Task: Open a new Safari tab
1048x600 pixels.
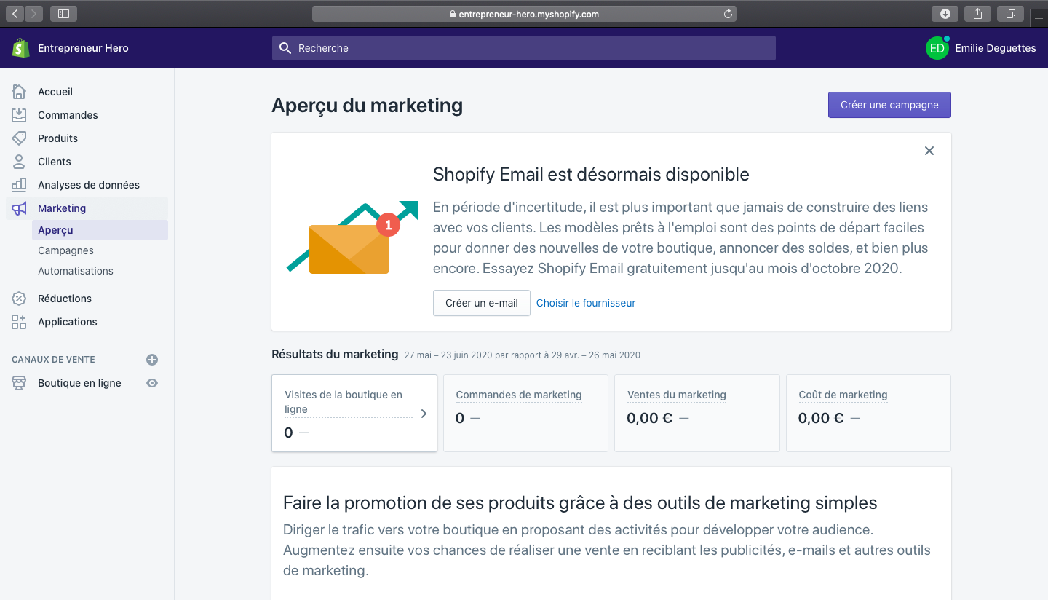Action: pos(1039,17)
